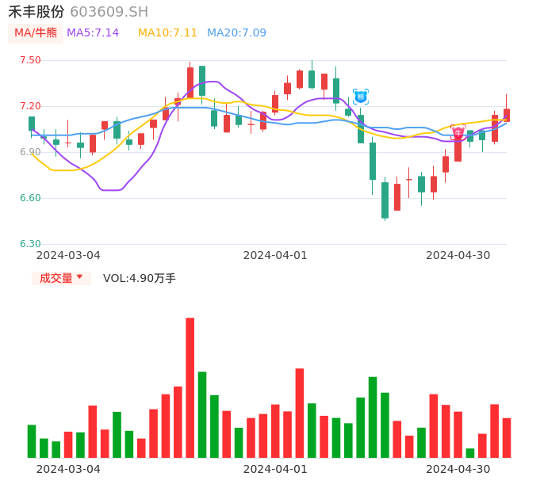Click the last red candlestick on the right
544x480 pixels.
tap(507, 115)
